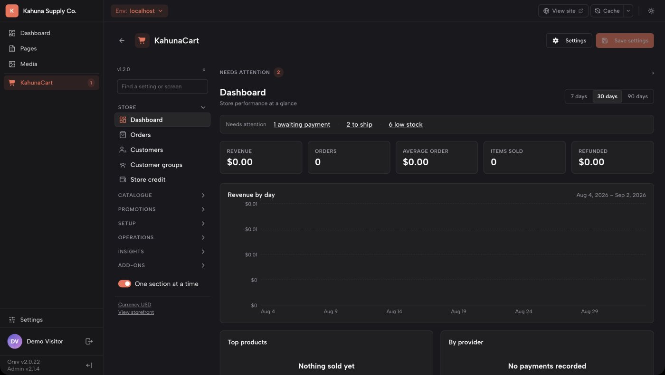Expand the Operations section
Viewport: 665px width, 375px height.
coord(162,237)
